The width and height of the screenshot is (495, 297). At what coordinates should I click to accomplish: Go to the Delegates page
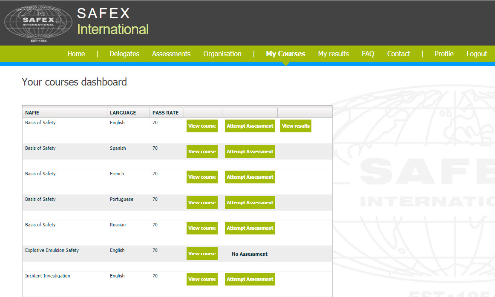(x=124, y=54)
